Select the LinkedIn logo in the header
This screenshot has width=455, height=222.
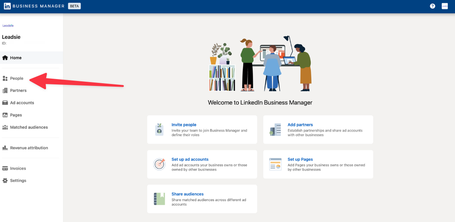(x=6, y=6)
